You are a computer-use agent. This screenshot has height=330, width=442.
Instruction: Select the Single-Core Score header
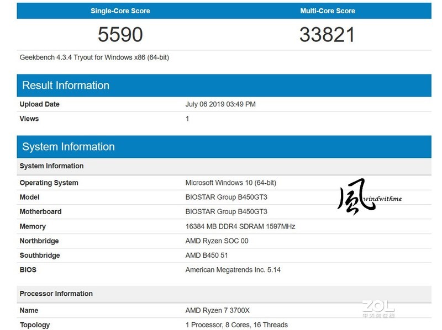click(x=123, y=10)
